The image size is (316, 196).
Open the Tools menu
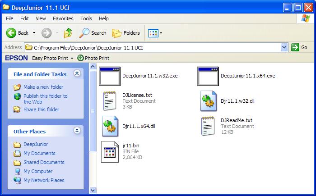[86, 18]
